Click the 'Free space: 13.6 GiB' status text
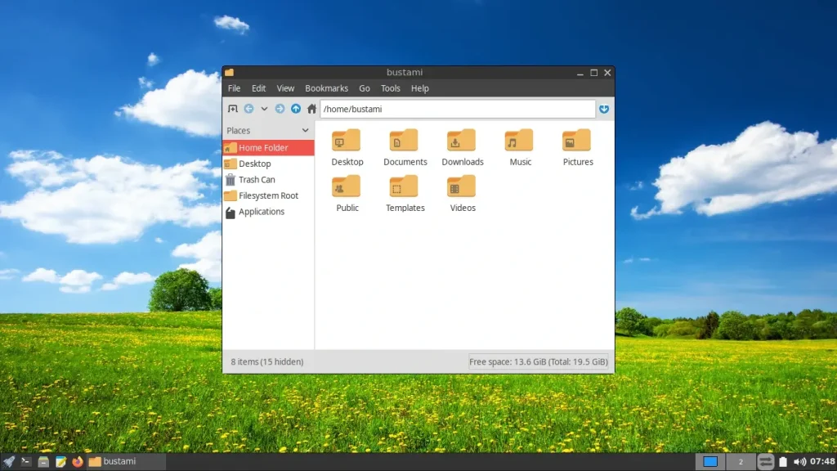This screenshot has width=837, height=471. point(538,361)
